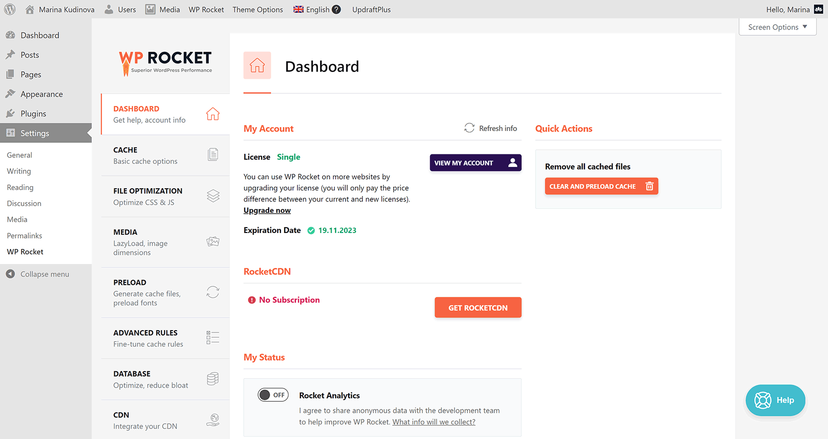
Task: Open Theme Options in admin bar
Action: pyautogui.click(x=258, y=9)
